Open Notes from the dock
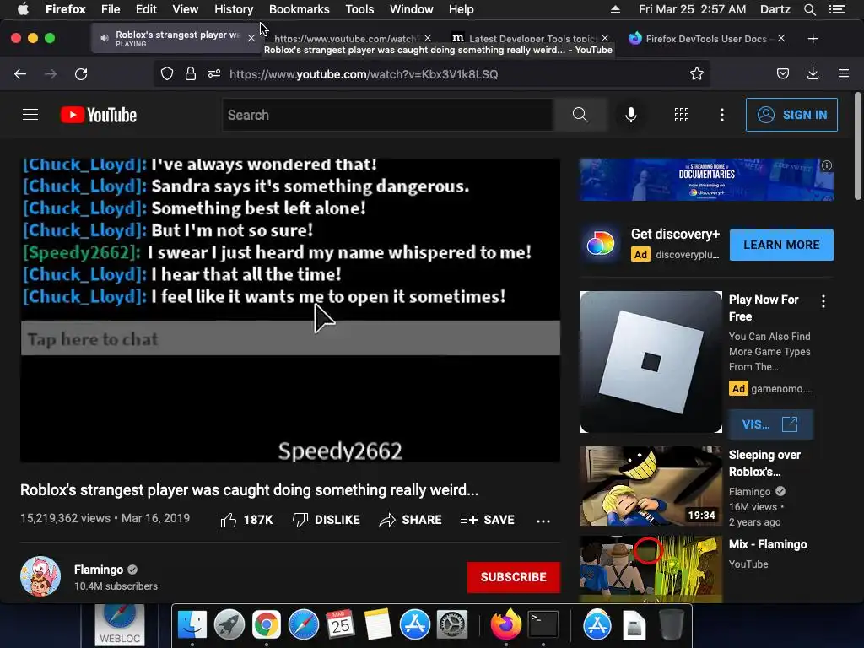Viewport: 864px width, 648px height. click(377, 625)
